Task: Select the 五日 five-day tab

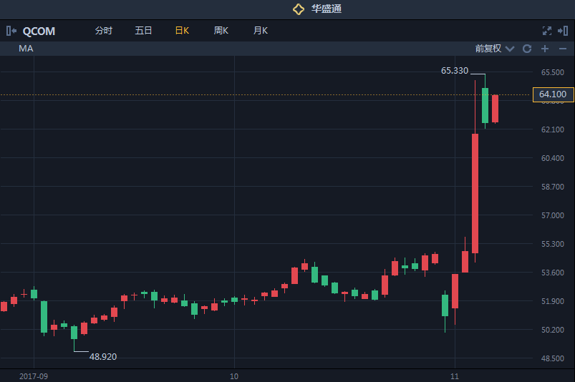Action: (x=143, y=31)
